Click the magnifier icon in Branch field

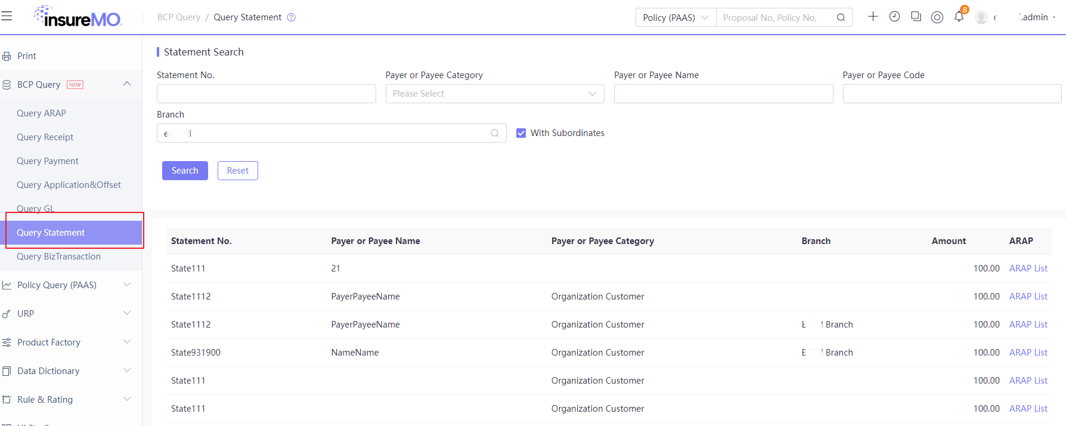(x=495, y=133)
